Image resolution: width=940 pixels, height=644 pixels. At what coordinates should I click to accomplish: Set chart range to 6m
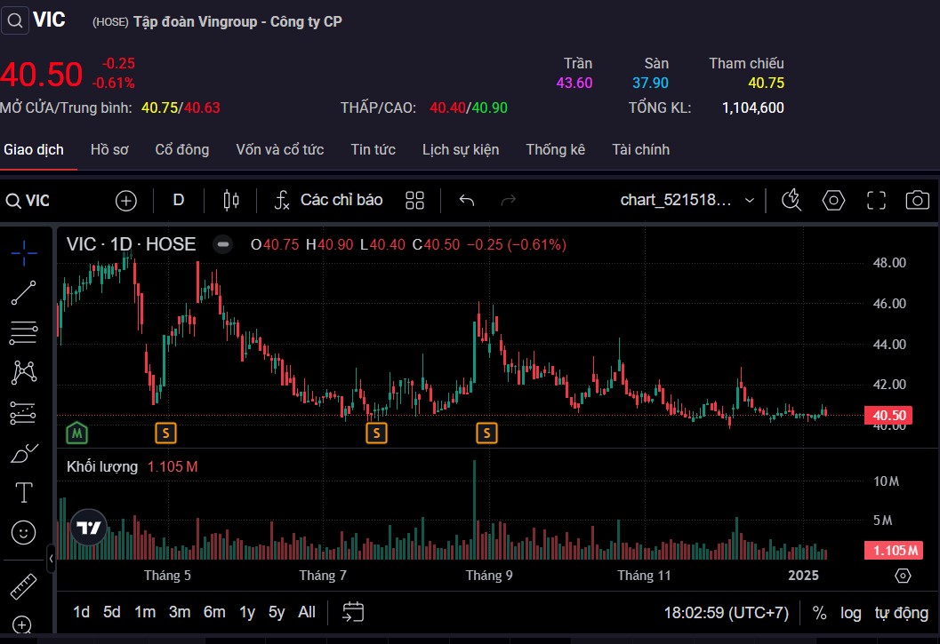coord(214,612)
